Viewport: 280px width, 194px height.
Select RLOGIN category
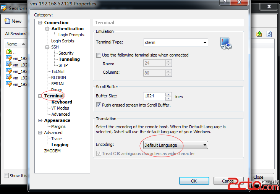click(x=58, y=78)
